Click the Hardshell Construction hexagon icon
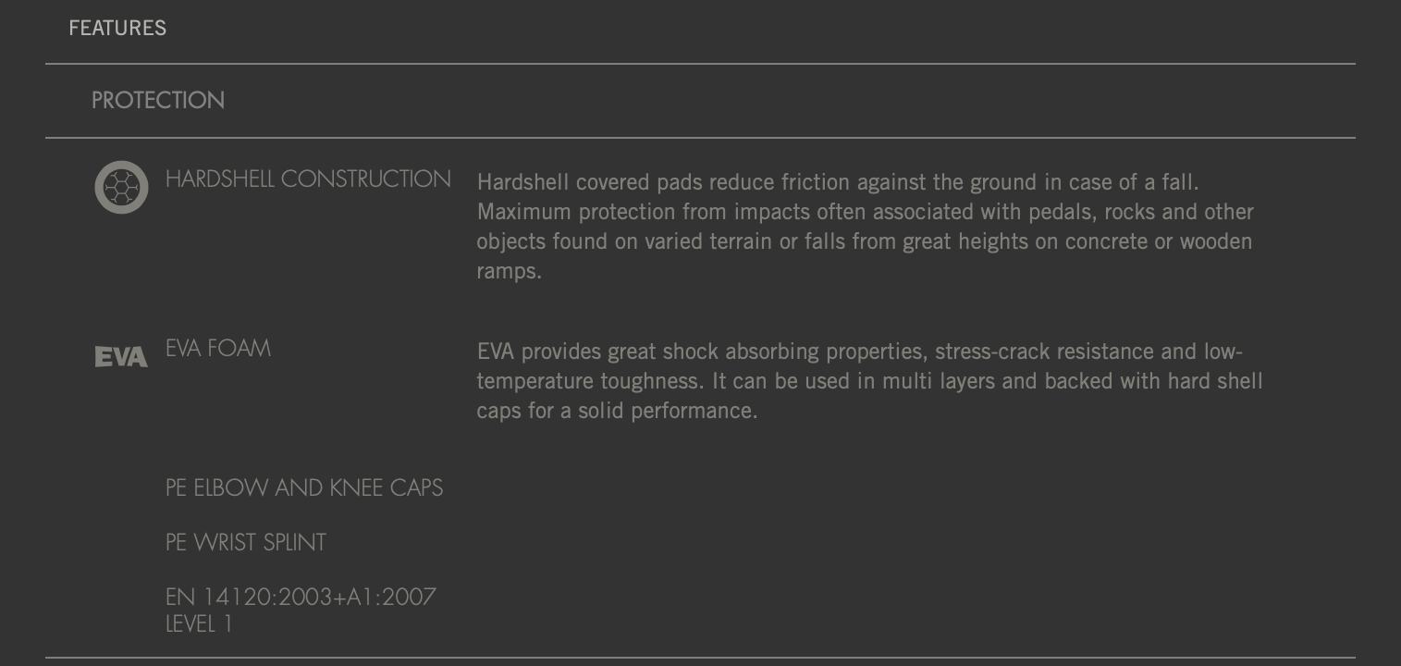This screenshot has width=1401, height=666. click(x=121, y=187)
